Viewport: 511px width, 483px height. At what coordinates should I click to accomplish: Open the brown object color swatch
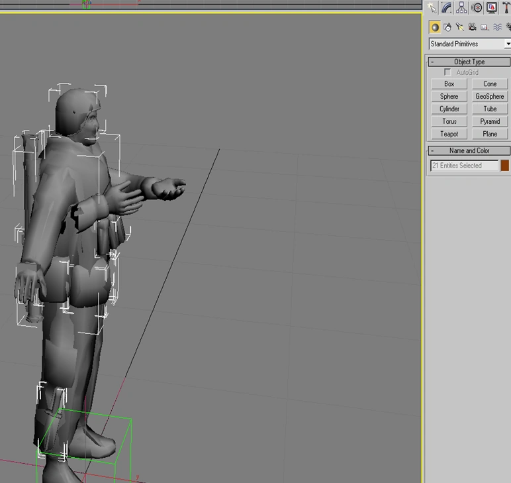pos(505,166)
